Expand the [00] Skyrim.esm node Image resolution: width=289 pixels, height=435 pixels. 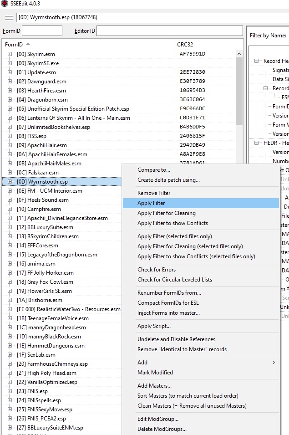10,54
